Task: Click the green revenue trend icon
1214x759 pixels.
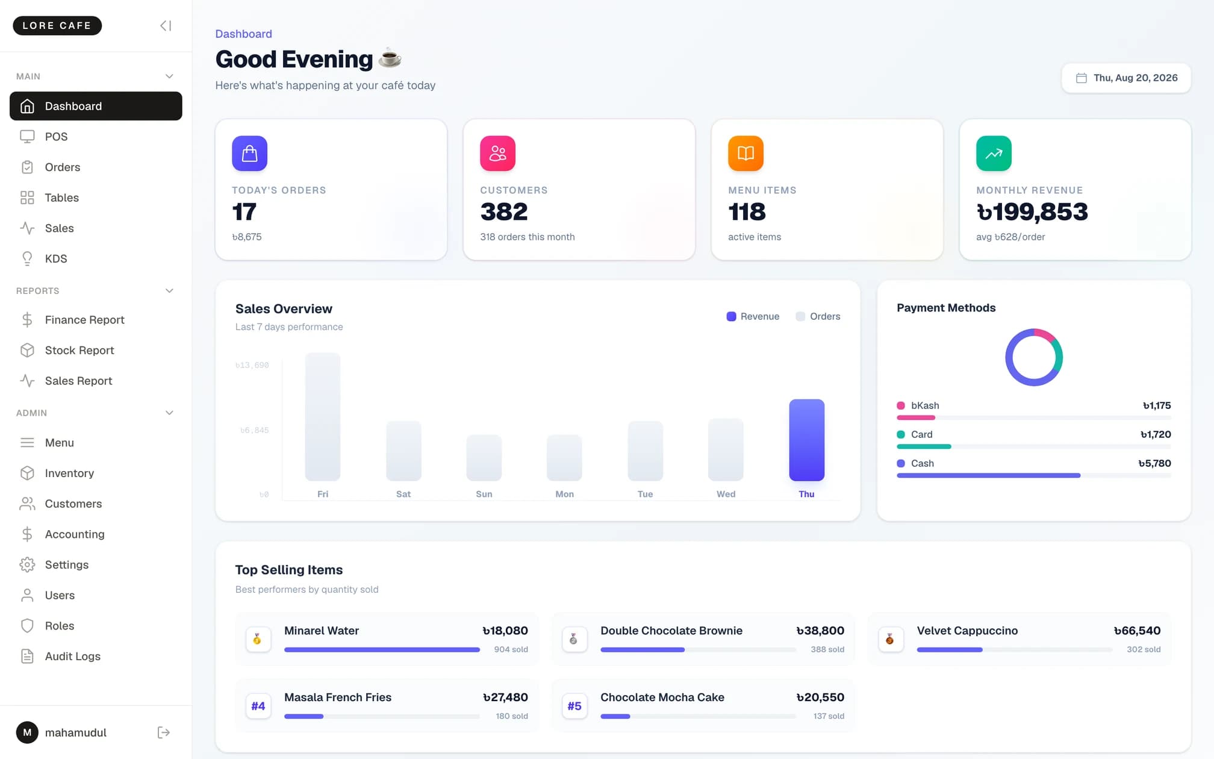Action: (994, 154)
